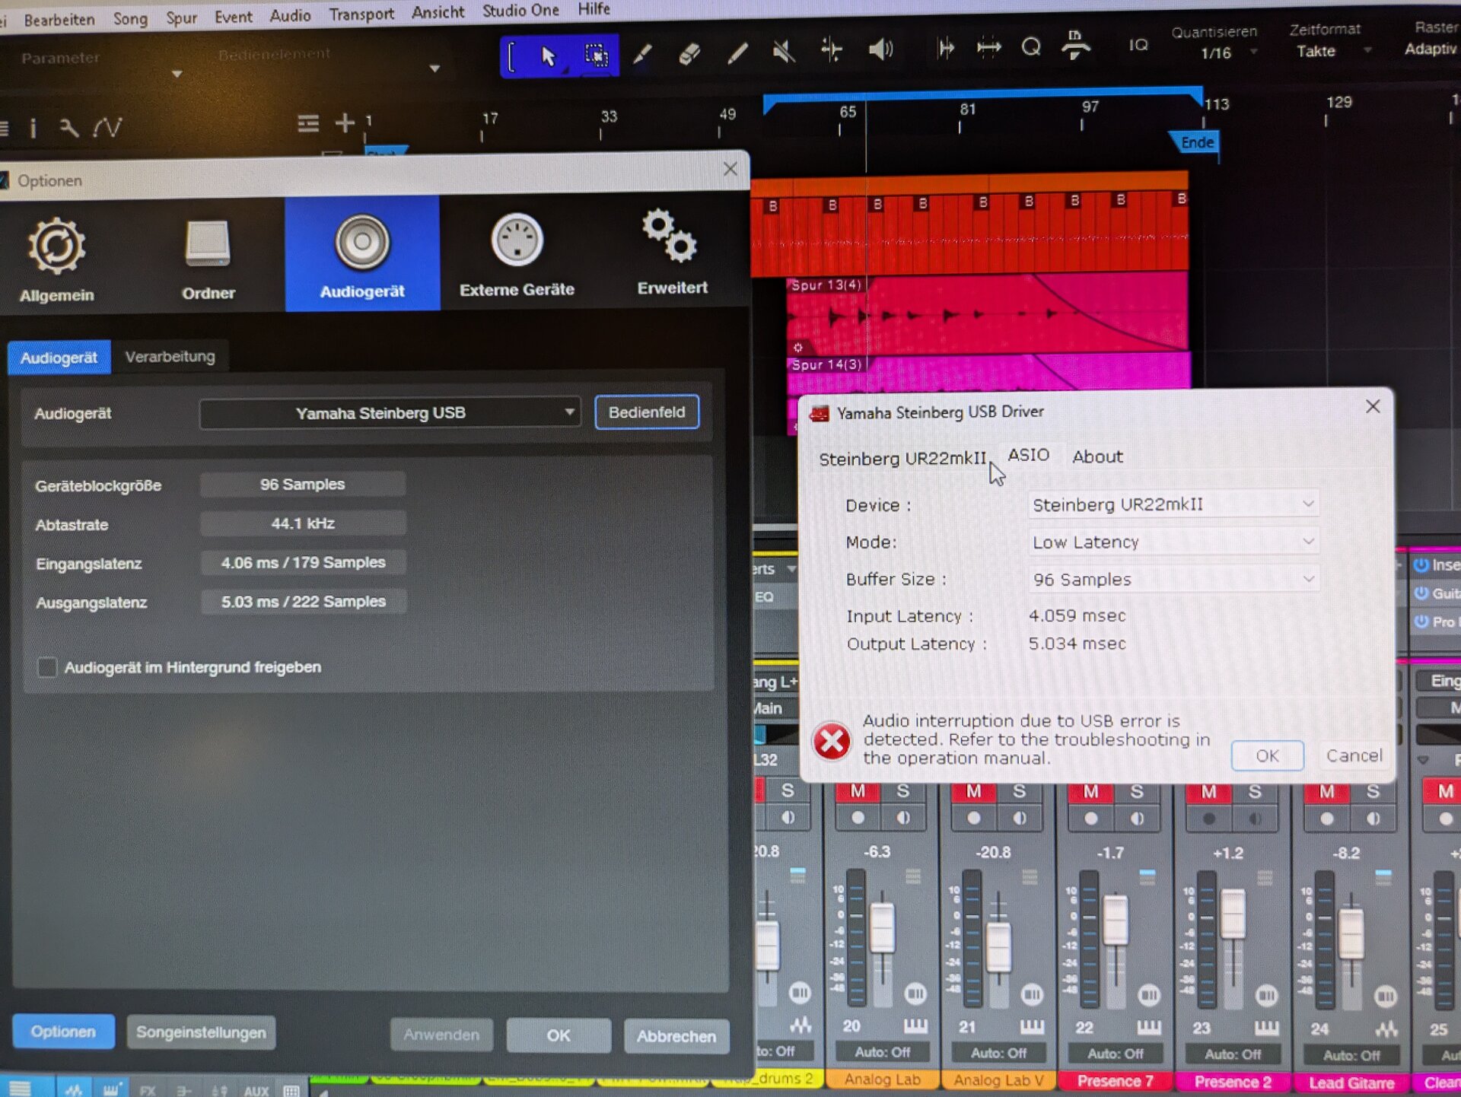Select the Split tool
Viewport: 1461px width, 1097px height.
(642, 53)
